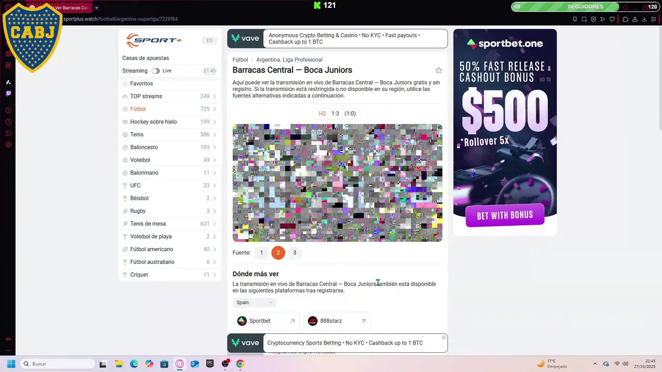This screenshot has height=372, width=662.
Task: Click the BET WITH BONUS button
Action: [505, 215]
